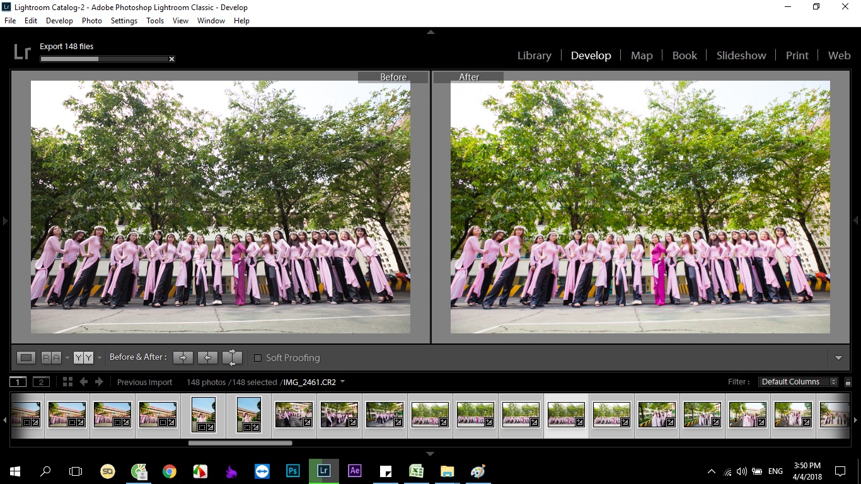Screen dimensions: 861x484
Task: Open volume control in system tray
Action: pos(741,471)
